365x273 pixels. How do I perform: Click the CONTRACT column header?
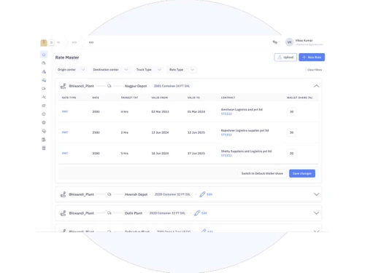pos(228,98)
